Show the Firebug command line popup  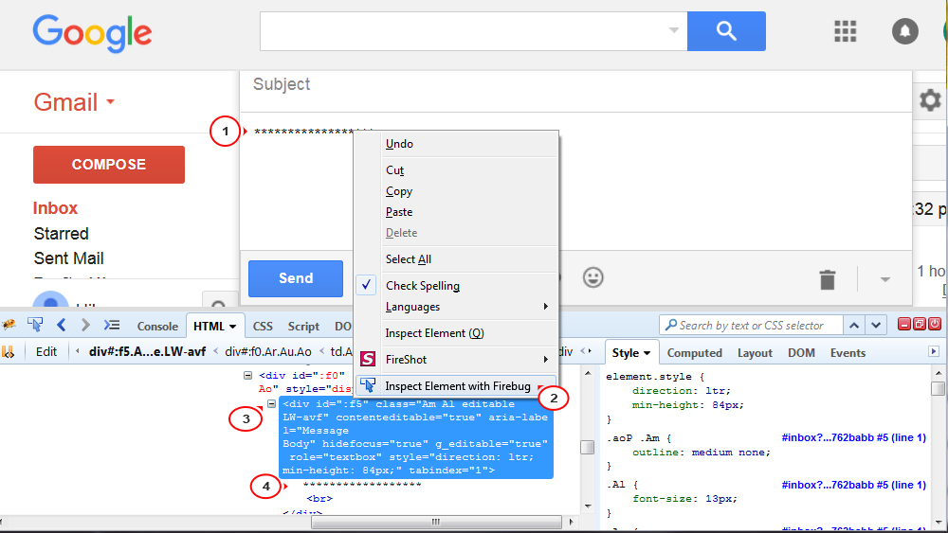coord(112,325)
